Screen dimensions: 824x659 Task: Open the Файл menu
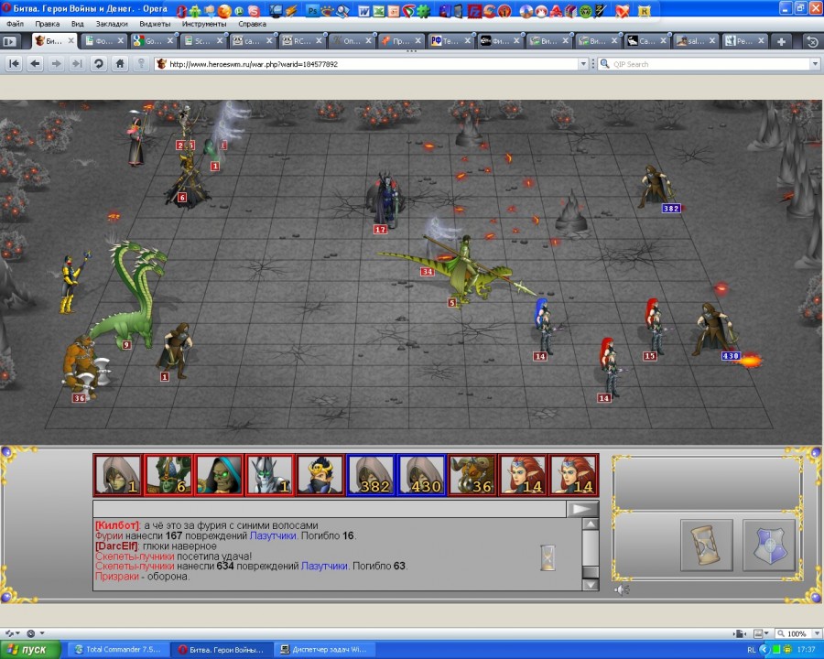[x=15, y=24]
